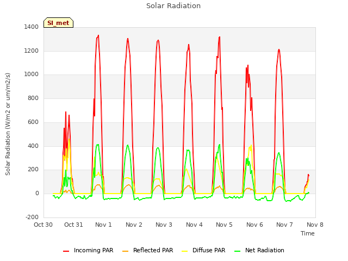Click the Nov 1 Incoming PAR peak

tap(98, 35)
